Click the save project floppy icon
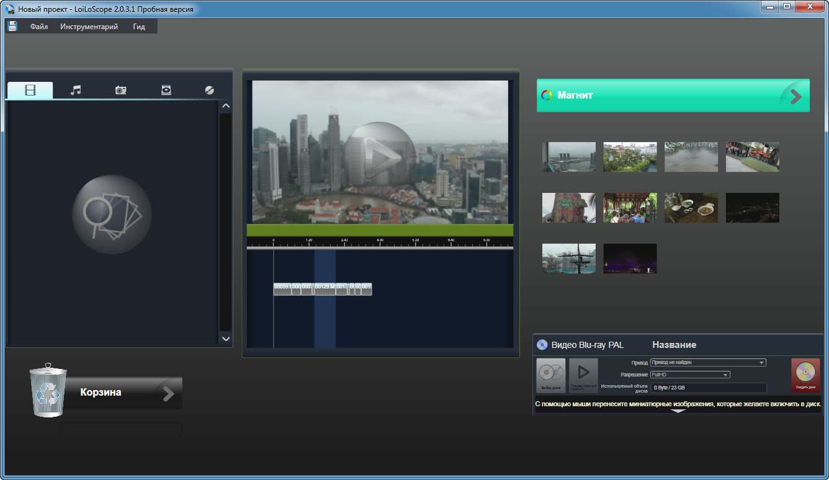 (12, 26)
